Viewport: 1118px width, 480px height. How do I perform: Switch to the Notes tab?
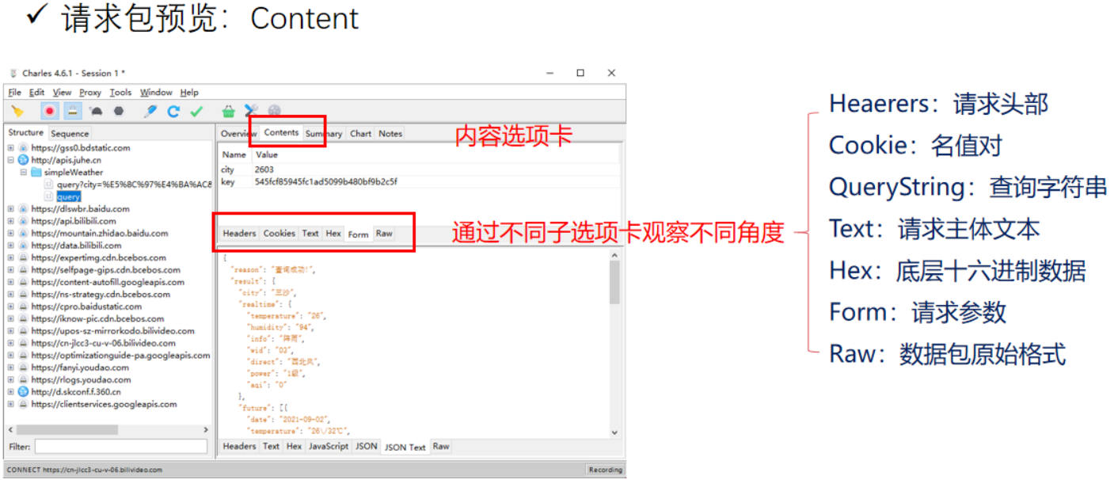(390, 134)
